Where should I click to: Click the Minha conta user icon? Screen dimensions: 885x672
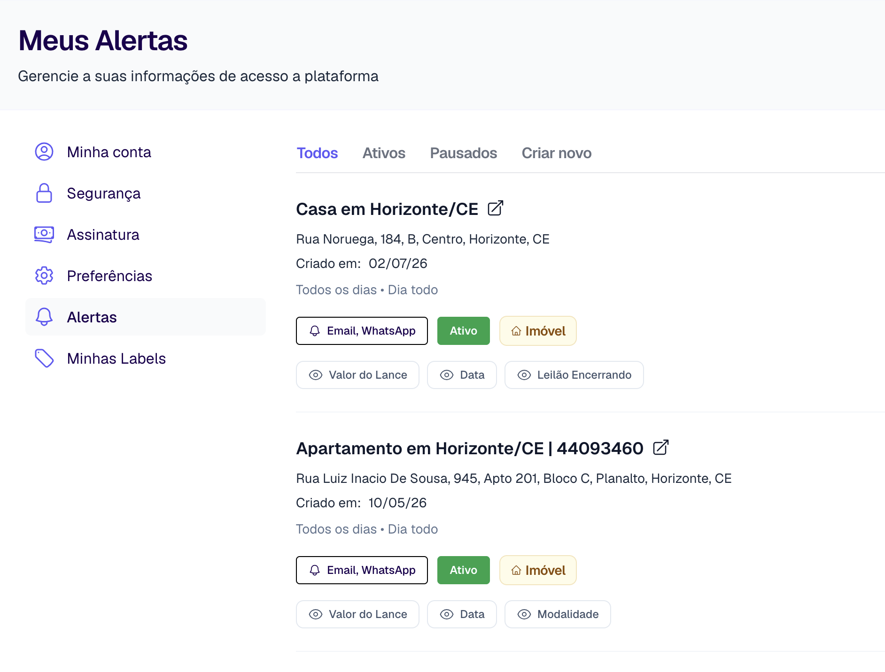(x=44, y=152)
